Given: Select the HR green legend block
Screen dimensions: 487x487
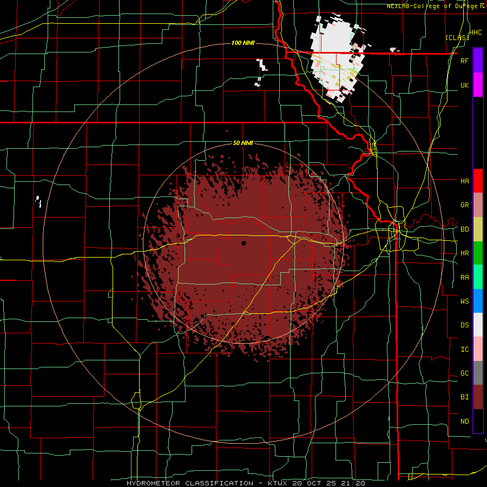Looking at the screenshot, I should point(478,253).
